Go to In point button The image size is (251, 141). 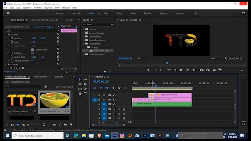click(x=169, y=70)
